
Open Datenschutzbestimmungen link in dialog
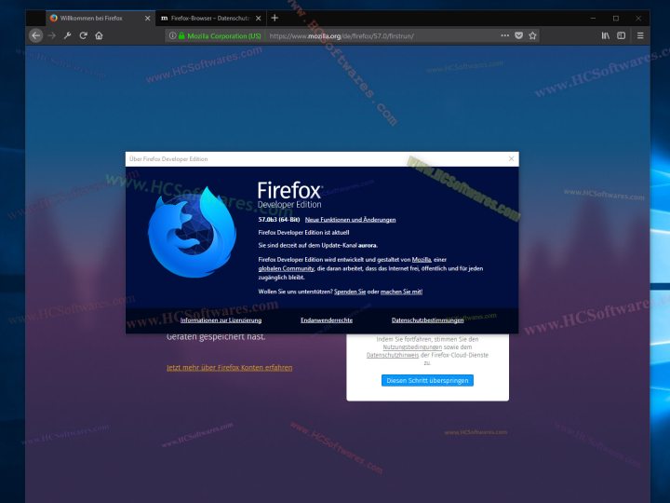(427, 319)
